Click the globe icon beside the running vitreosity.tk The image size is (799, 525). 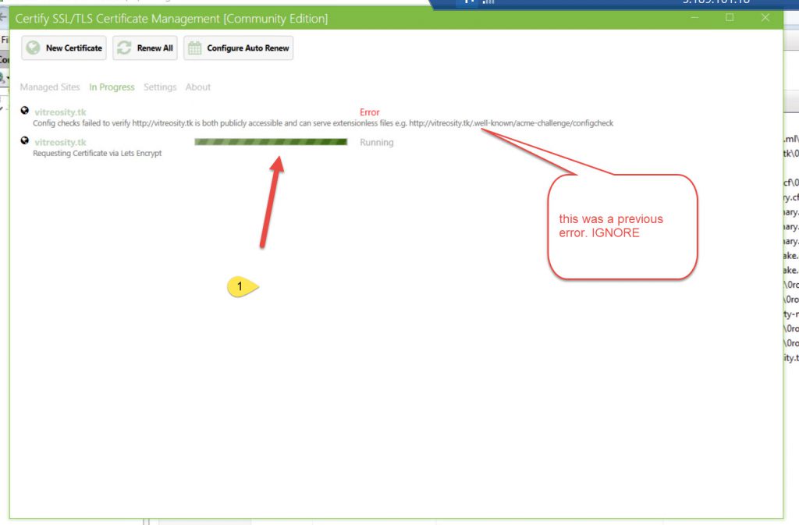pos(25,142)
